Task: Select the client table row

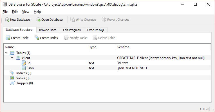Action: 26,58
